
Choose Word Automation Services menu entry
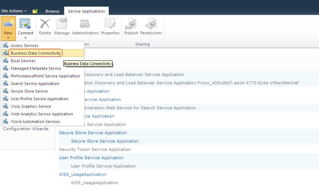click(x=43, y=122)
